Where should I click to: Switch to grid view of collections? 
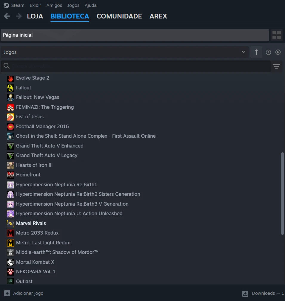(277, 35)
